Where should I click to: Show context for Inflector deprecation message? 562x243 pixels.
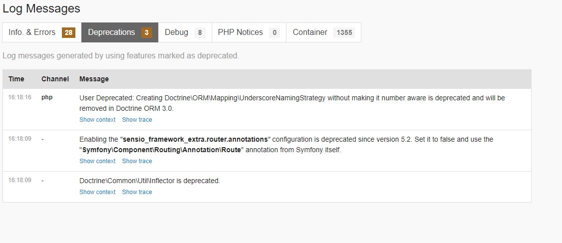click(x=97, y=192)
